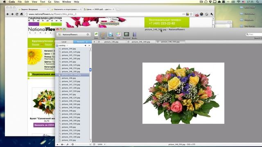This screenshot has width=262, height=147.
Task: Open the Sites menu
Action: point(56,2)
